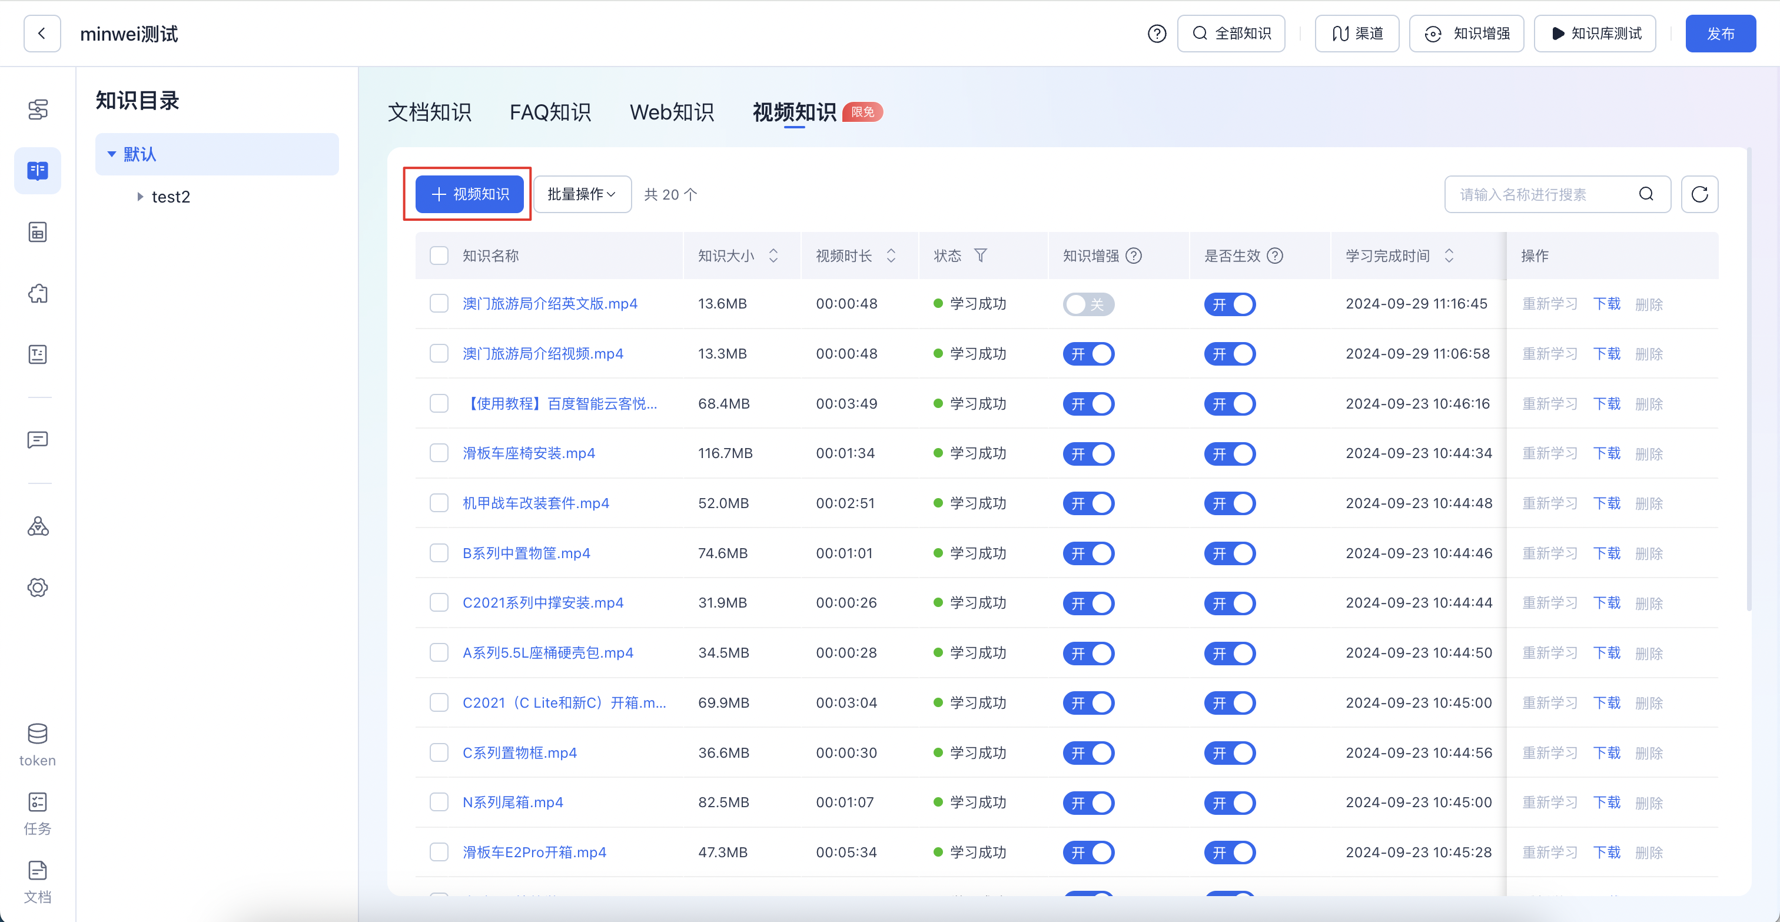Download the A系列5.5L座桶硬壳包.mp4 file

click(x=1606, y=652)
